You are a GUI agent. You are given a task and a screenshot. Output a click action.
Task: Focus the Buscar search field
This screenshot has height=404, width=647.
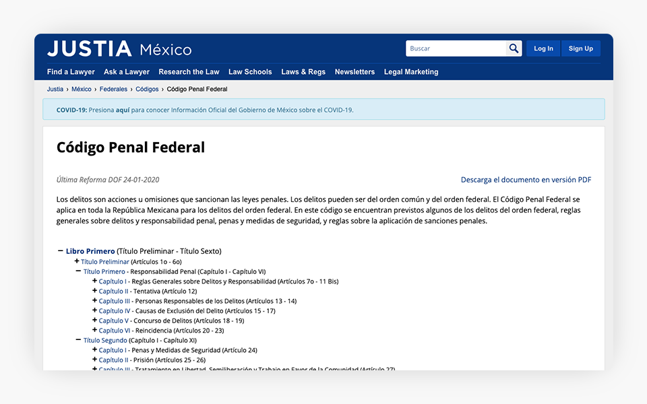456,48
